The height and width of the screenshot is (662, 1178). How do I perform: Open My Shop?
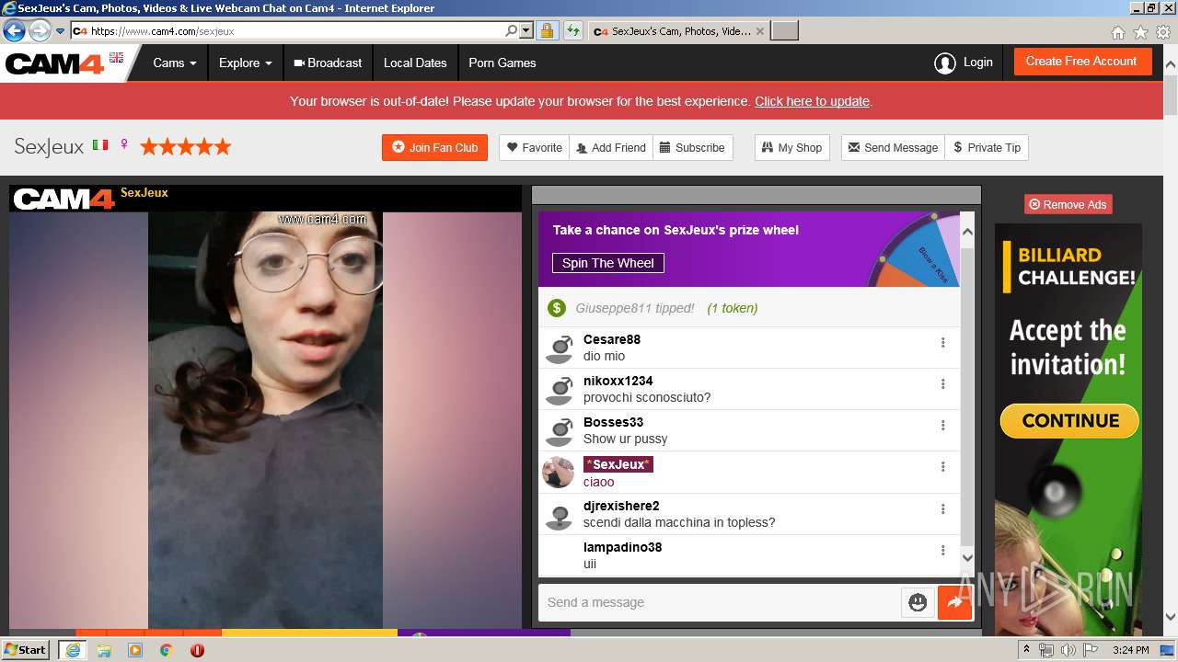(x=791, y=147)
